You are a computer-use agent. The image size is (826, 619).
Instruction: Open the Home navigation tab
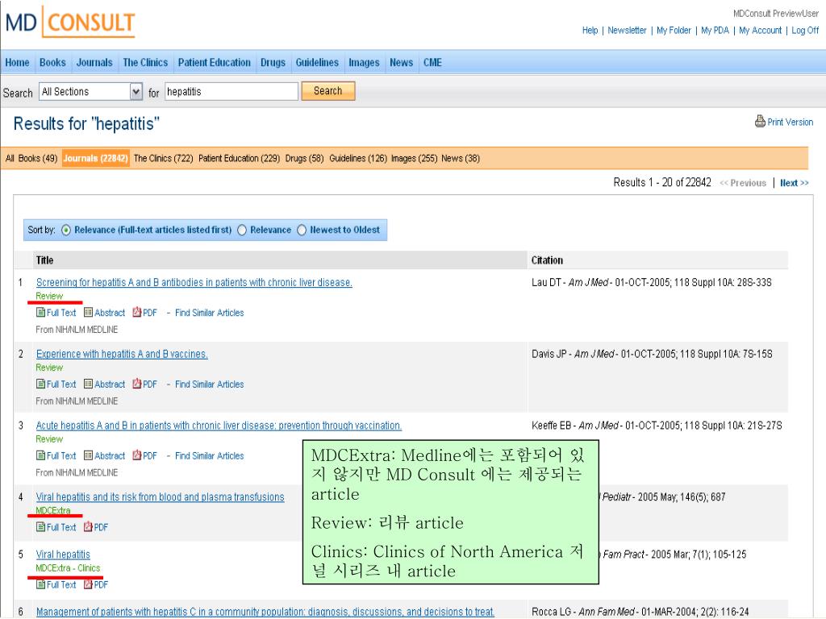tap(18, 62)
